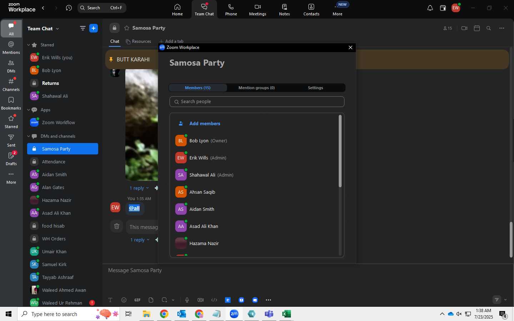Expand the 1 reply under deleted message
Image resolution: width=514 pixels, height=321 pixels.
[x=140, y=240]
